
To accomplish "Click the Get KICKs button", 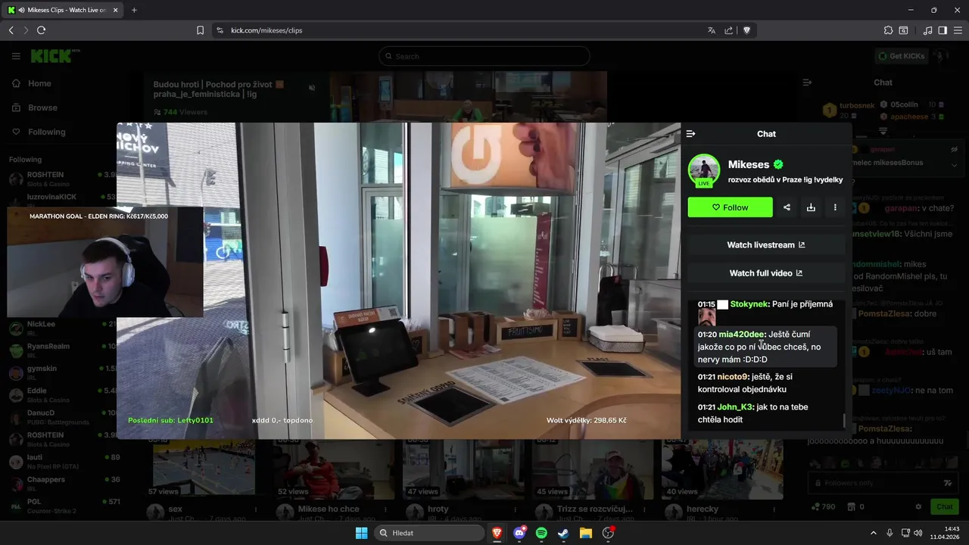I will coord(902,56).
